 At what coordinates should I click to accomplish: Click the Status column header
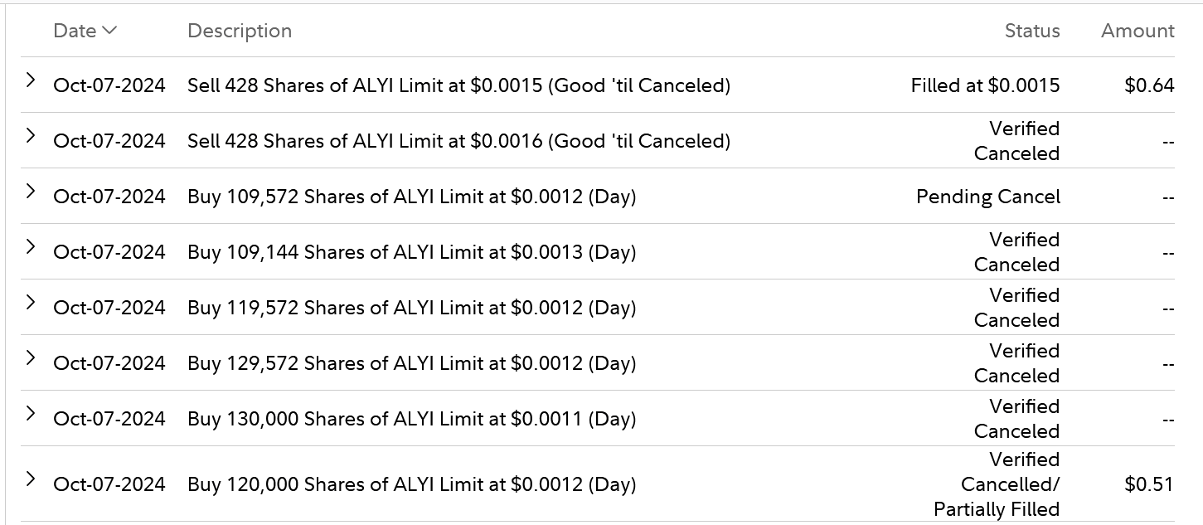[1031, 31]
